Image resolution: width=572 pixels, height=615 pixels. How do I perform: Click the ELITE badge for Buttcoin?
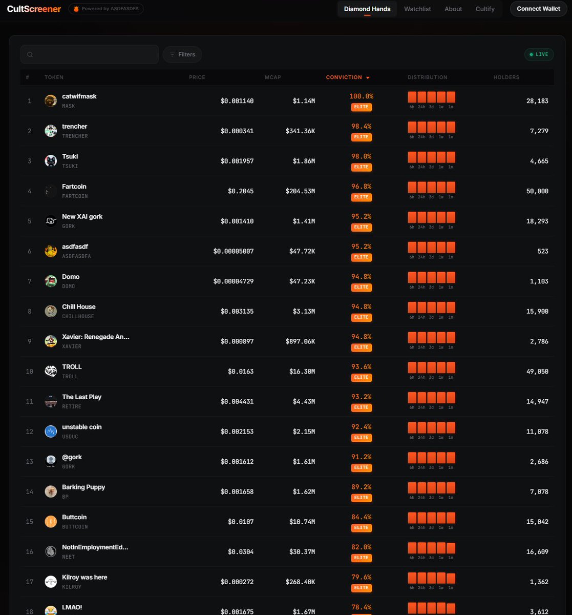click(362, 527)
